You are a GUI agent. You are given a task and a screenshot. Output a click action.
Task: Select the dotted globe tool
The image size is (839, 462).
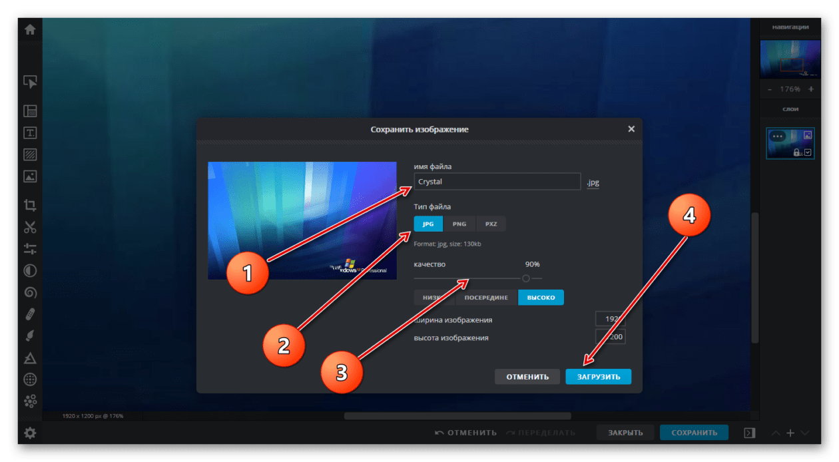30,379
